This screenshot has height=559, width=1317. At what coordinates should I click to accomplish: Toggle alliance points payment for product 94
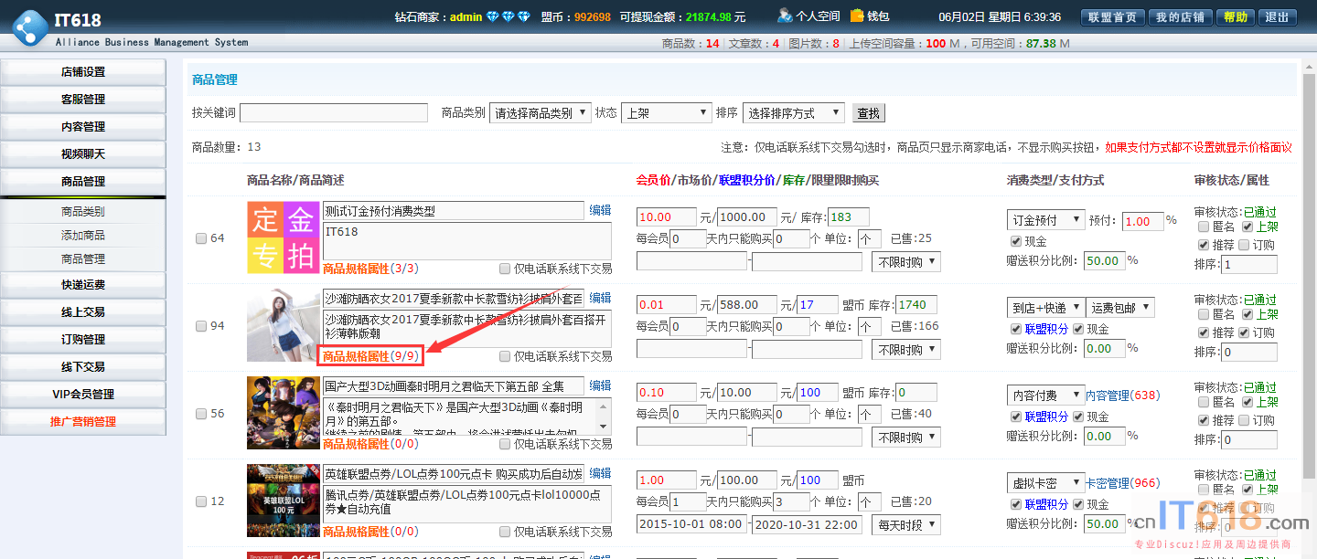1015,329
